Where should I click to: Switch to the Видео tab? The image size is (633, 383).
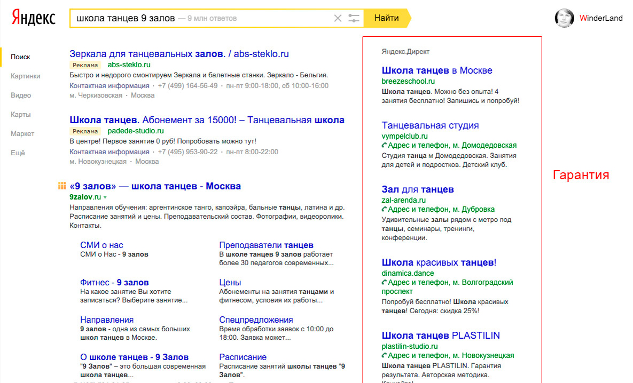pos(21,95)
